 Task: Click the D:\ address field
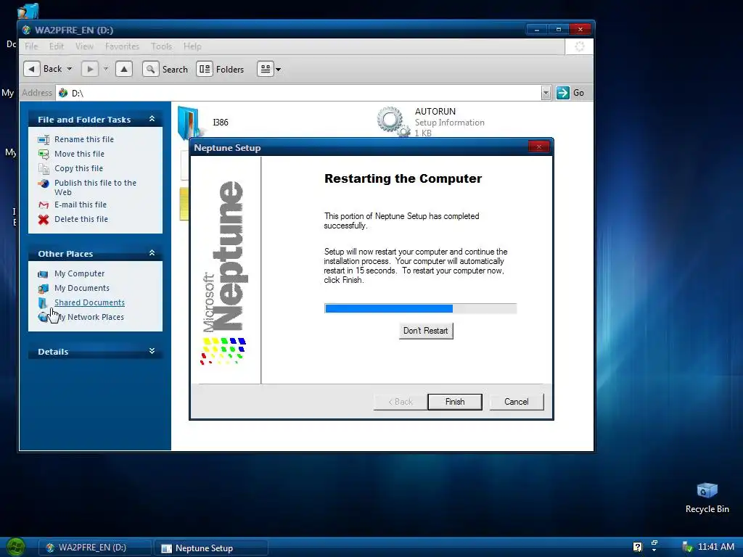coord(303,93)
